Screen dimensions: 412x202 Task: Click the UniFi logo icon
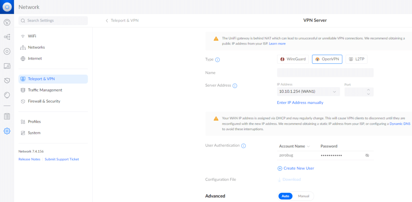point(7,7)
